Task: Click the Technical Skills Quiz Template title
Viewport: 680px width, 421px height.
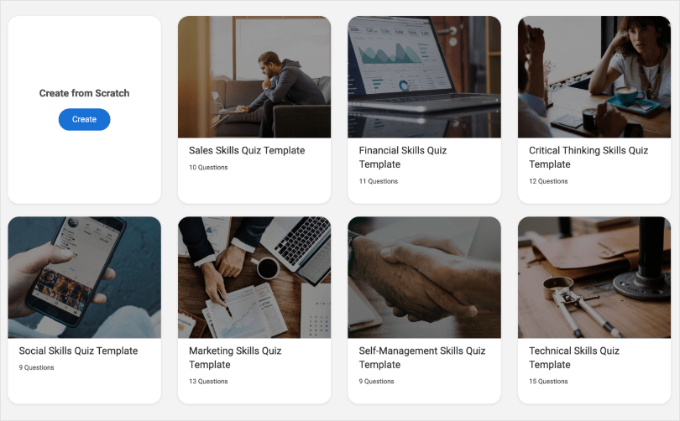Action: coord(573,358)
